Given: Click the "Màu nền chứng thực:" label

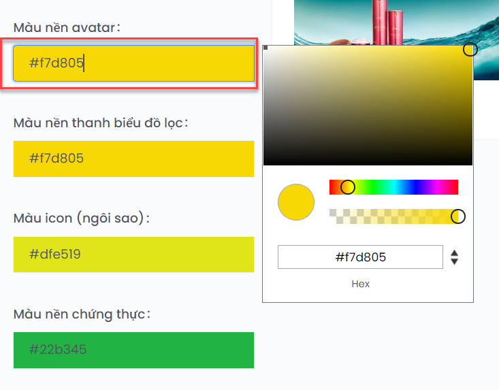Looking at the screenshot, I should coord(81,314).
